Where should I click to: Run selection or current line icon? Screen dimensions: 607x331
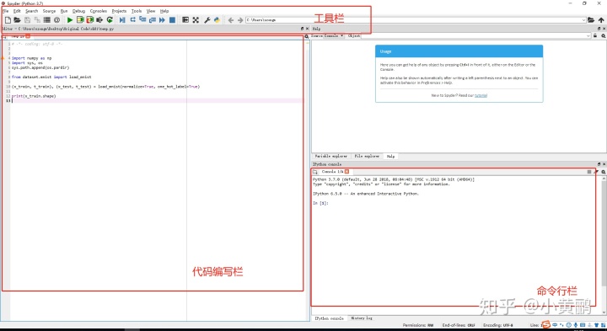(x=99, y=19)
